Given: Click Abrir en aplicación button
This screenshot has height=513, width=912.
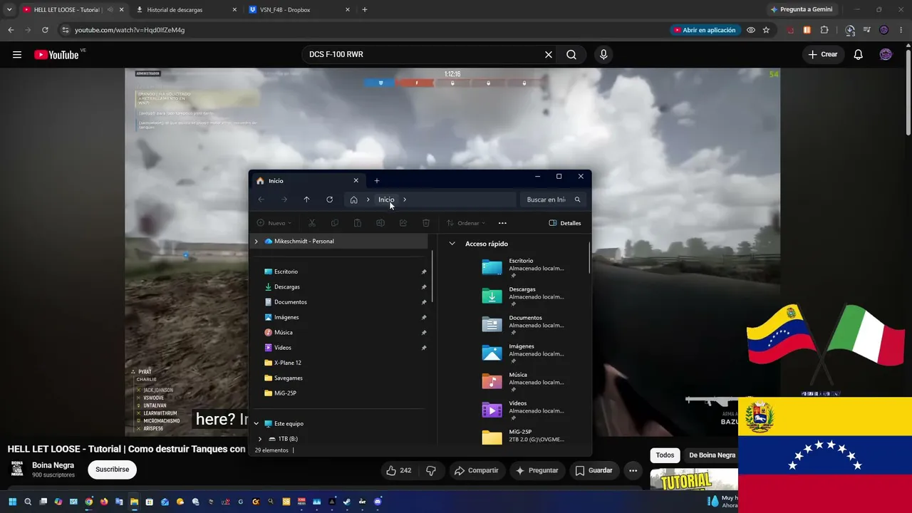Looking at the screenshot, I should click(x=705, y=30).
